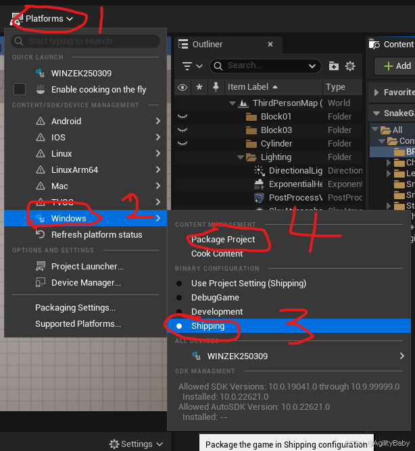Enable cooking on the fly checkbox
This screenshot has width=415, height=451.
coord(20,89)
